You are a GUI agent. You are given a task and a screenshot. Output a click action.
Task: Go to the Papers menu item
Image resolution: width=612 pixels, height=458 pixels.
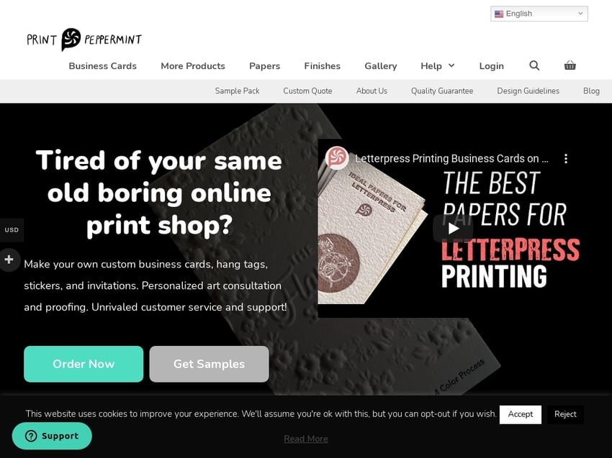click(265, 66)
